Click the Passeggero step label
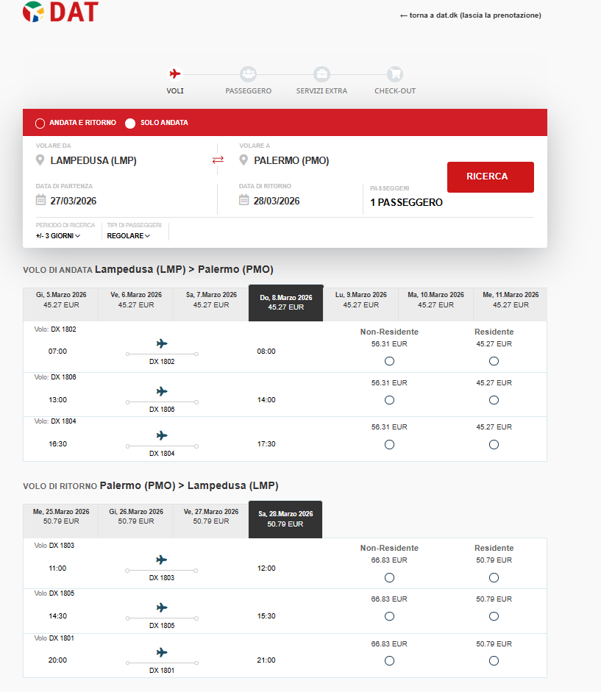This screenshot has width=601, height=692. [x=248, y=91]
